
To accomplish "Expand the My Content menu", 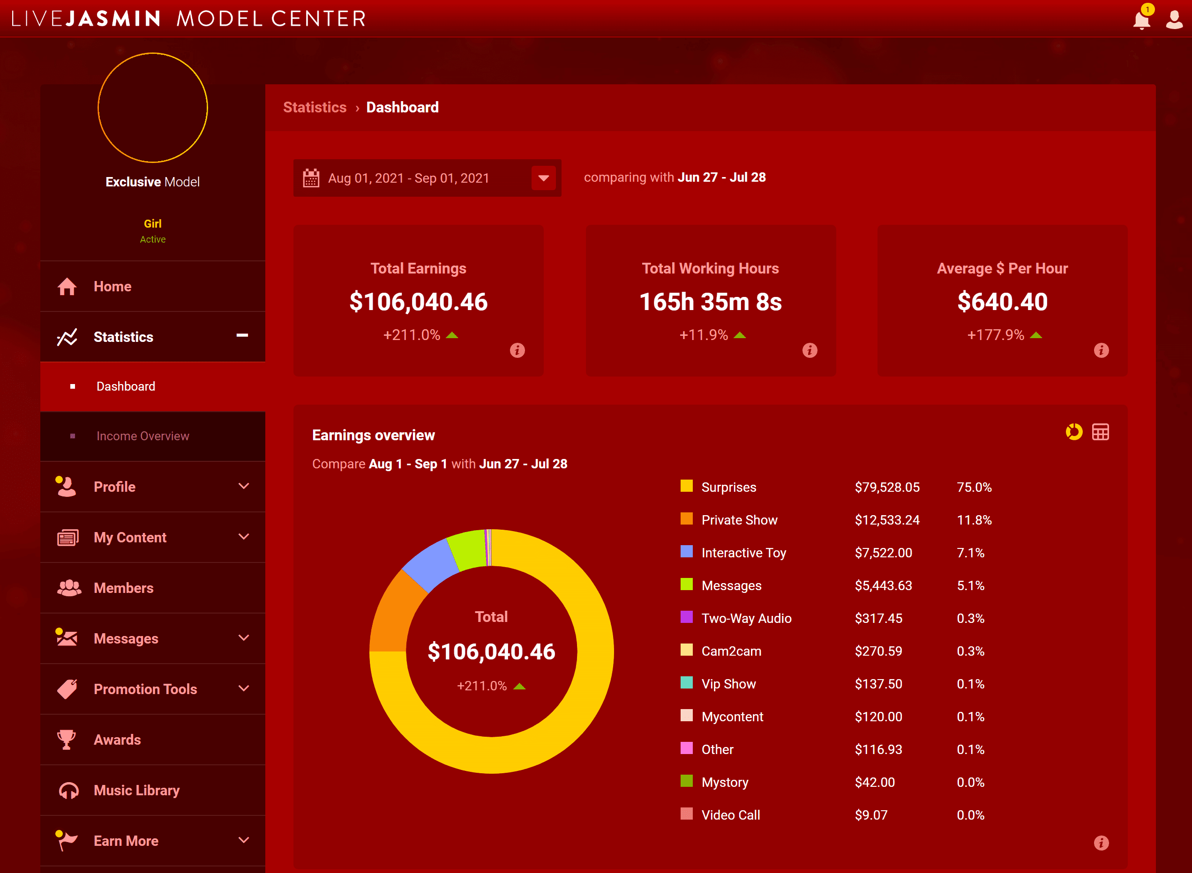I will pos(243,537).
